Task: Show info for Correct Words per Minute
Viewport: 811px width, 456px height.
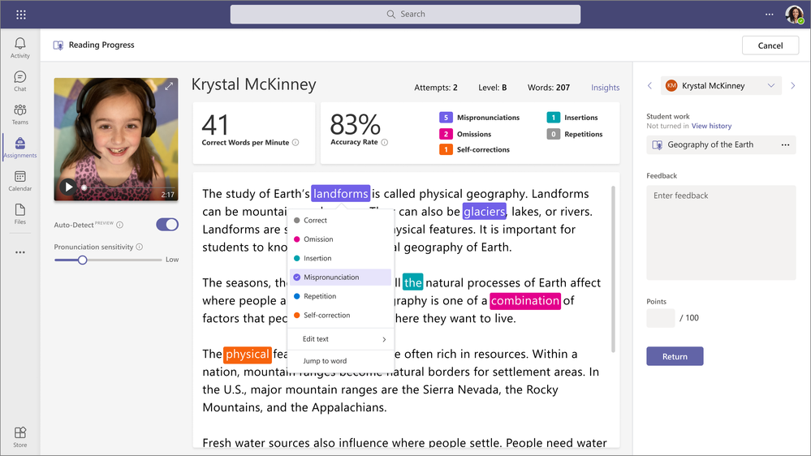Action: point(295,143)
